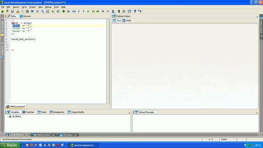Viewport: 263px width, 148px height.
Task: Click the Find and Replace icon
Action: pos(48,12)
